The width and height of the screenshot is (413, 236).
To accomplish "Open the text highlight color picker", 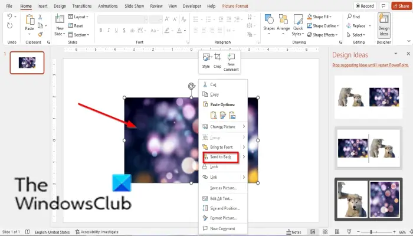I will (x=167, y=31).
